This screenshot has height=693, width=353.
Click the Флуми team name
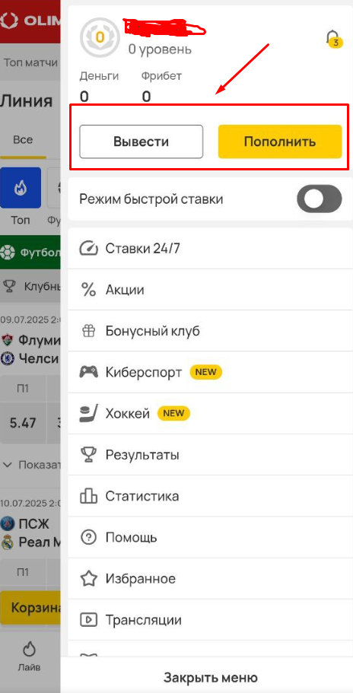pyautogui.click(x=40, y=340)
